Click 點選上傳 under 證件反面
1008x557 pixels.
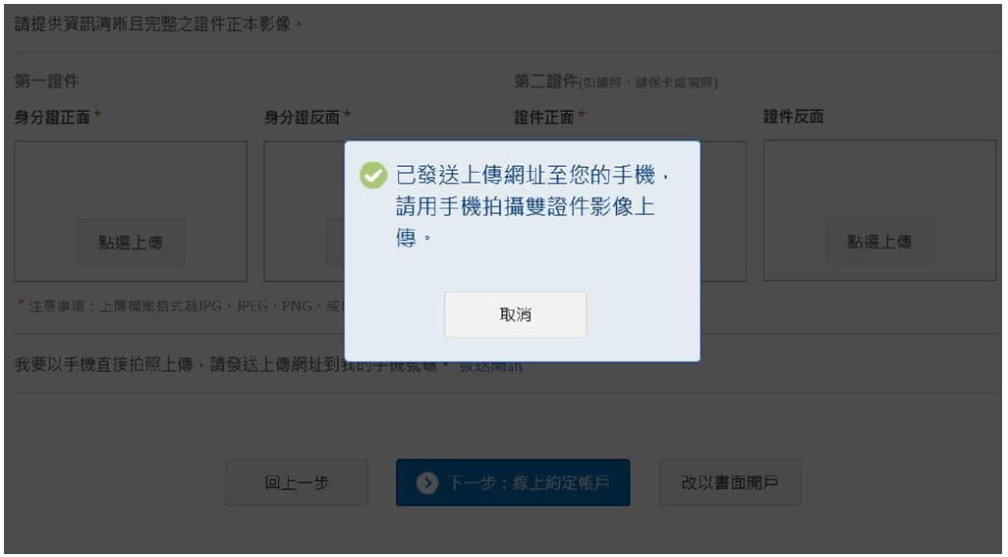[879, 242]
